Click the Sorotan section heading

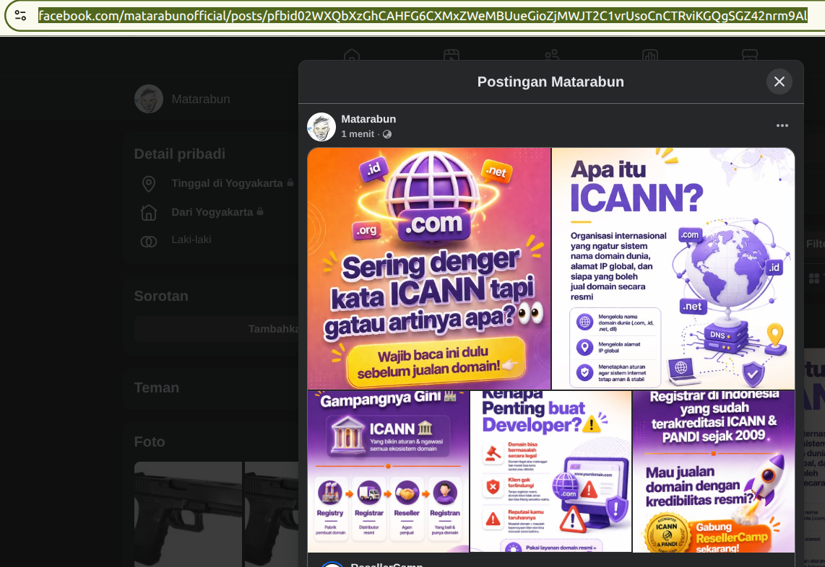[161, 296]
